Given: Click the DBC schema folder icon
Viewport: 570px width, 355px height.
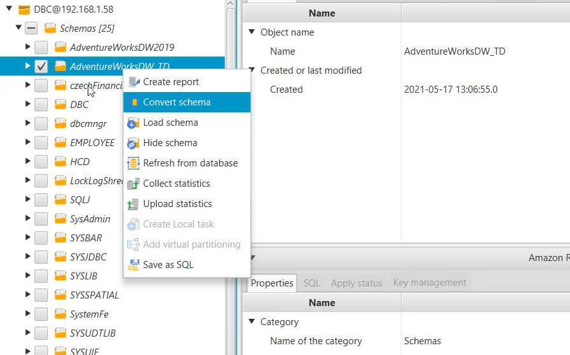Looking at the screenshot, I should pos(60,104).
